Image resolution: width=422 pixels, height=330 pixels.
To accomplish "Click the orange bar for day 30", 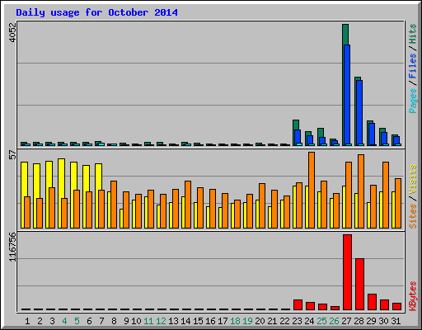I will click(x=386, y=195).
